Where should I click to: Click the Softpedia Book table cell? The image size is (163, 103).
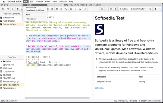tap(116, 82)
